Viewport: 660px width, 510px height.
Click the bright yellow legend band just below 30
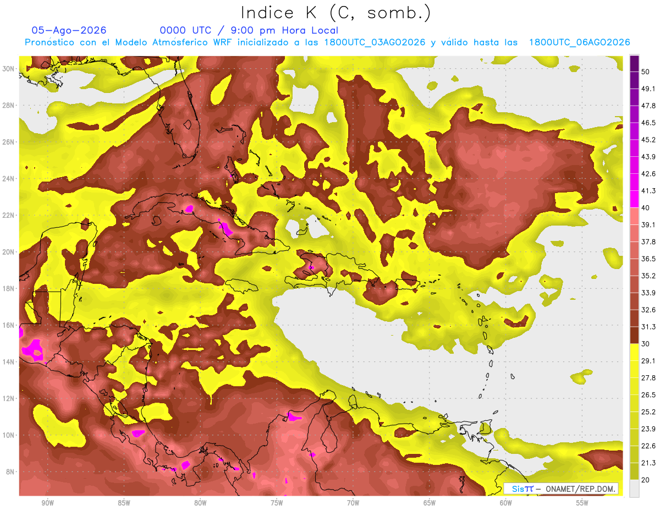(635, 352)
